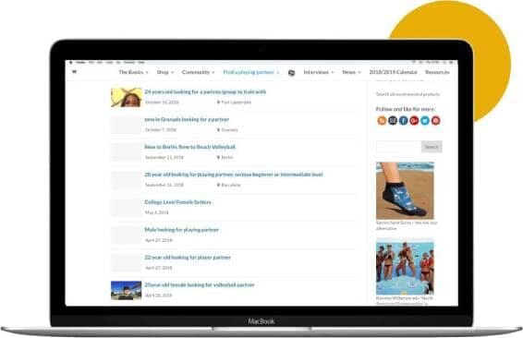The image size is (523, 338).
Task: Open the shopping cart icon
Action: click(74, 72)
